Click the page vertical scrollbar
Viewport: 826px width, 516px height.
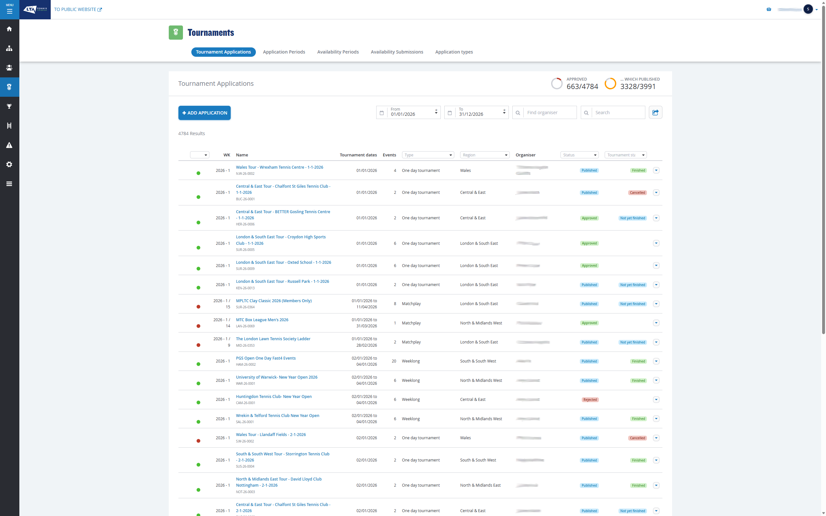coord(823,171)
